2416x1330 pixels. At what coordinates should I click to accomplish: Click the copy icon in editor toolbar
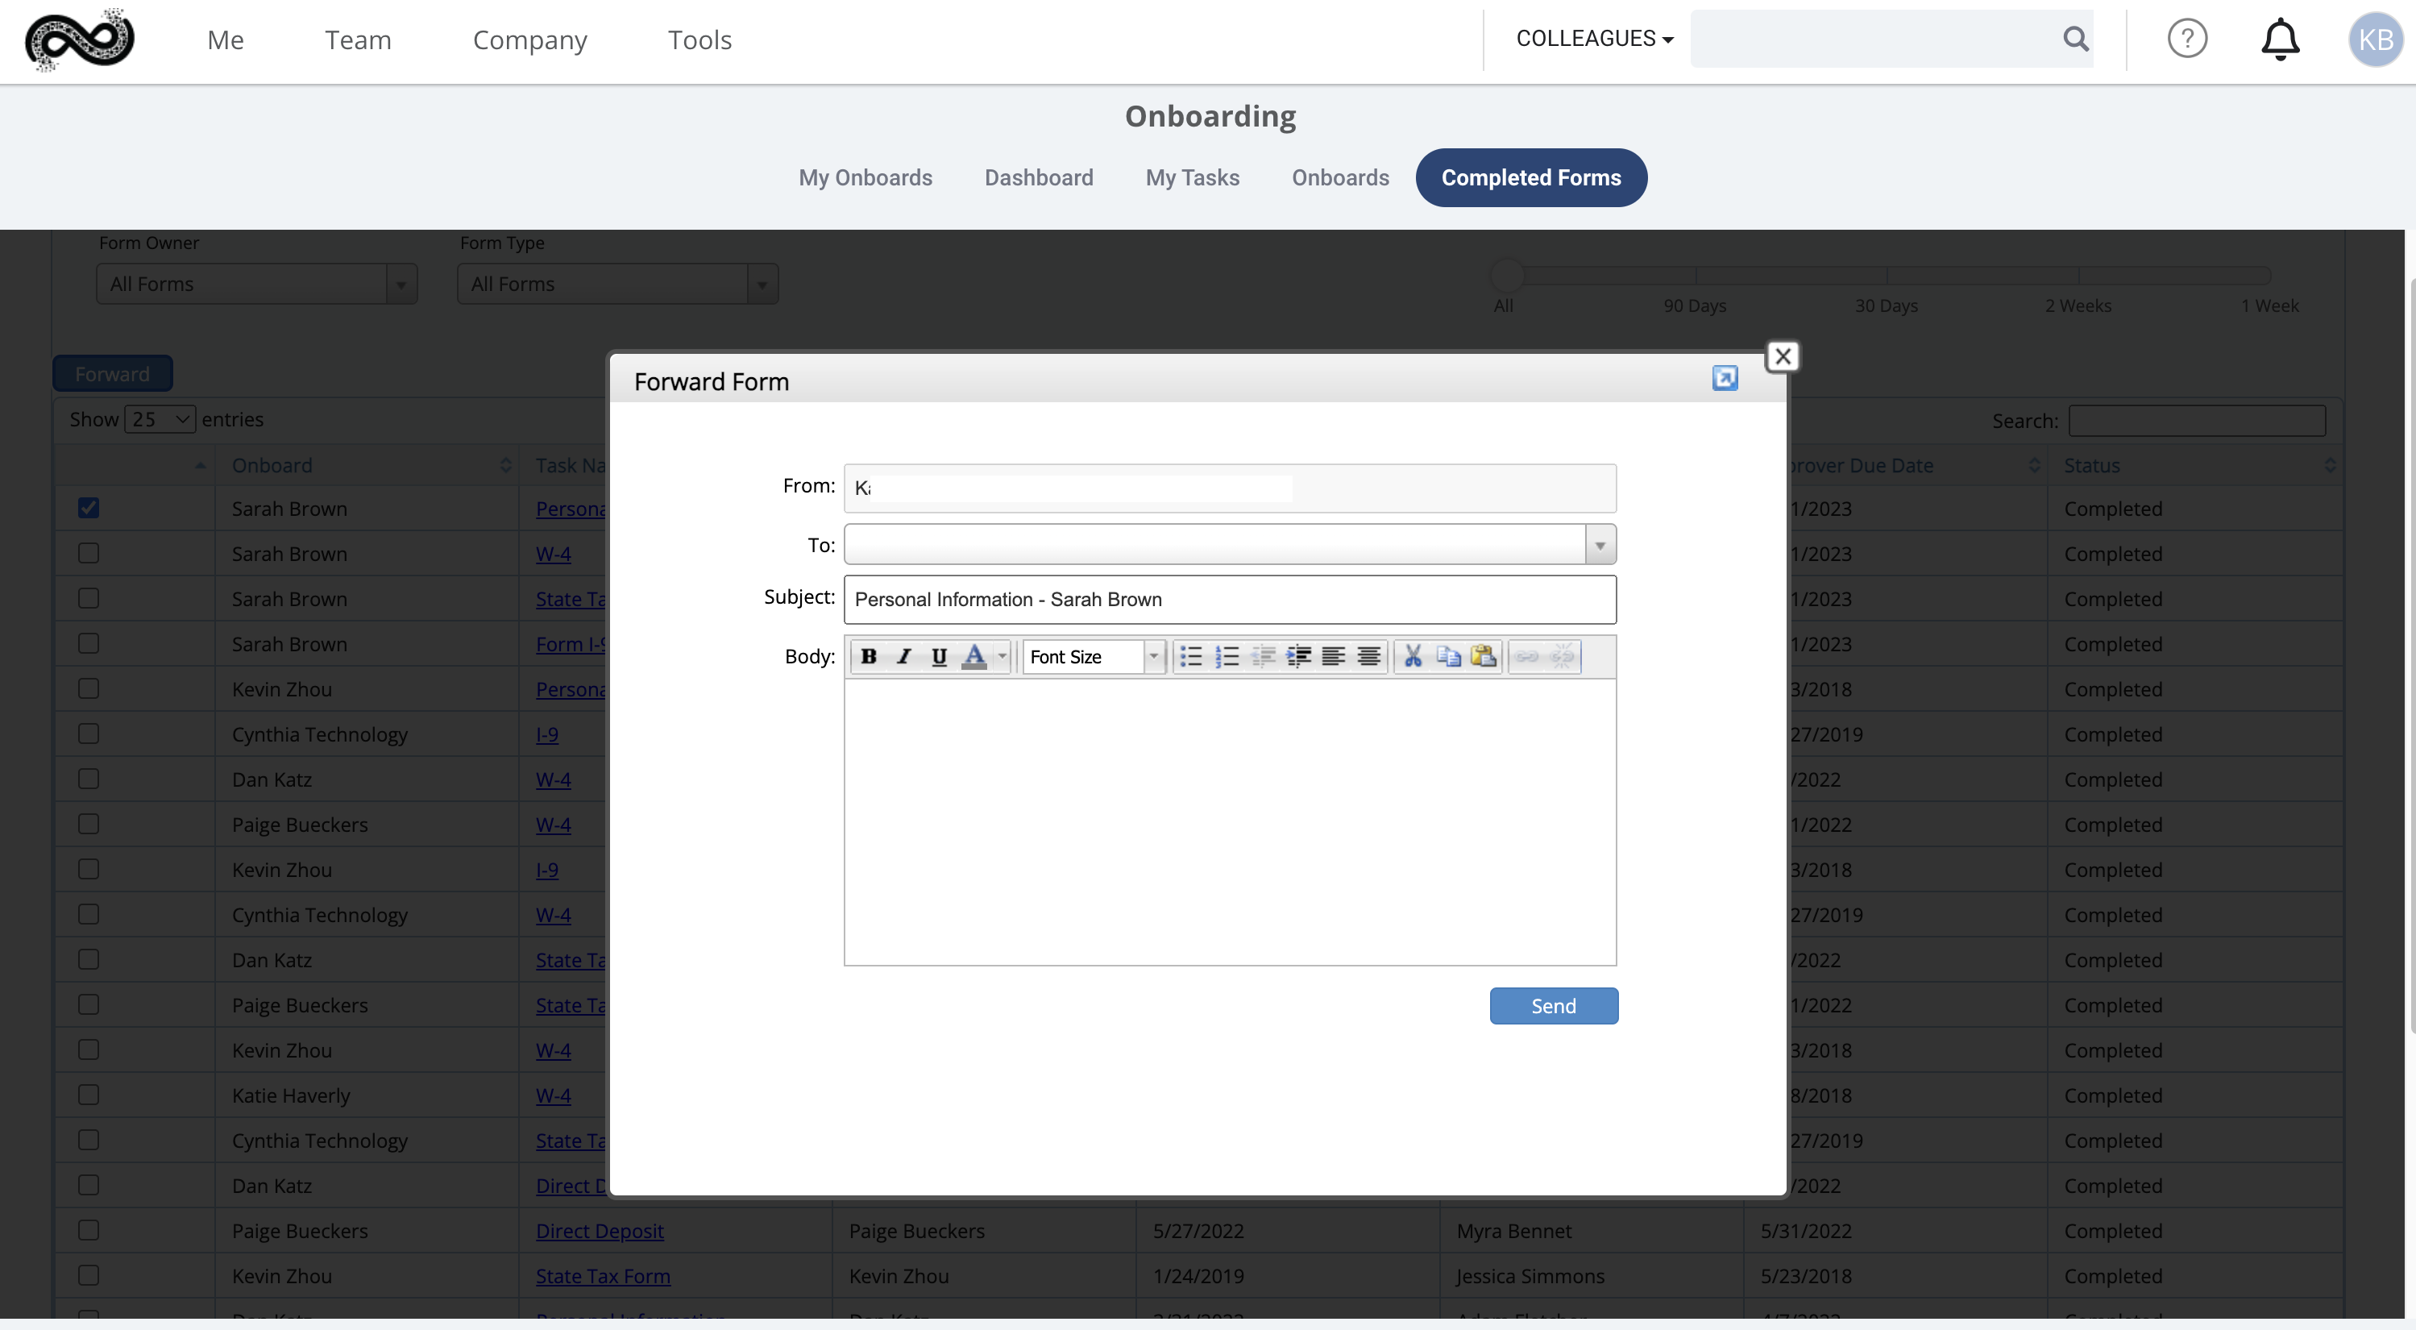[1448, 657]
